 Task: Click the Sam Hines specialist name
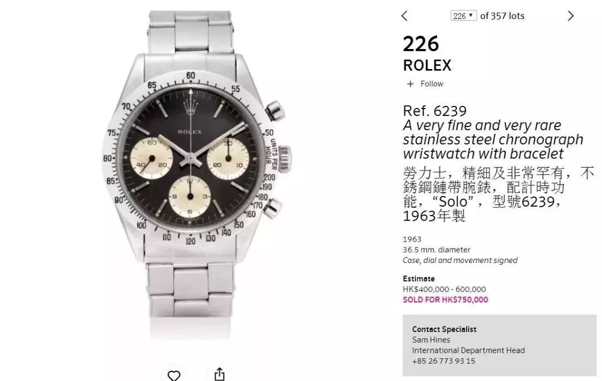coord(431,340)
